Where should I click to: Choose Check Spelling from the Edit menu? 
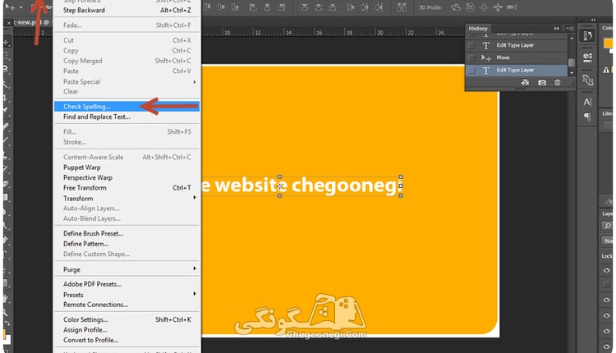(126, 107)
